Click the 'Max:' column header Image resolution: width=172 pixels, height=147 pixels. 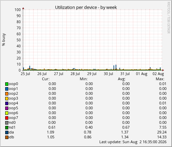[x=160, y=79]
